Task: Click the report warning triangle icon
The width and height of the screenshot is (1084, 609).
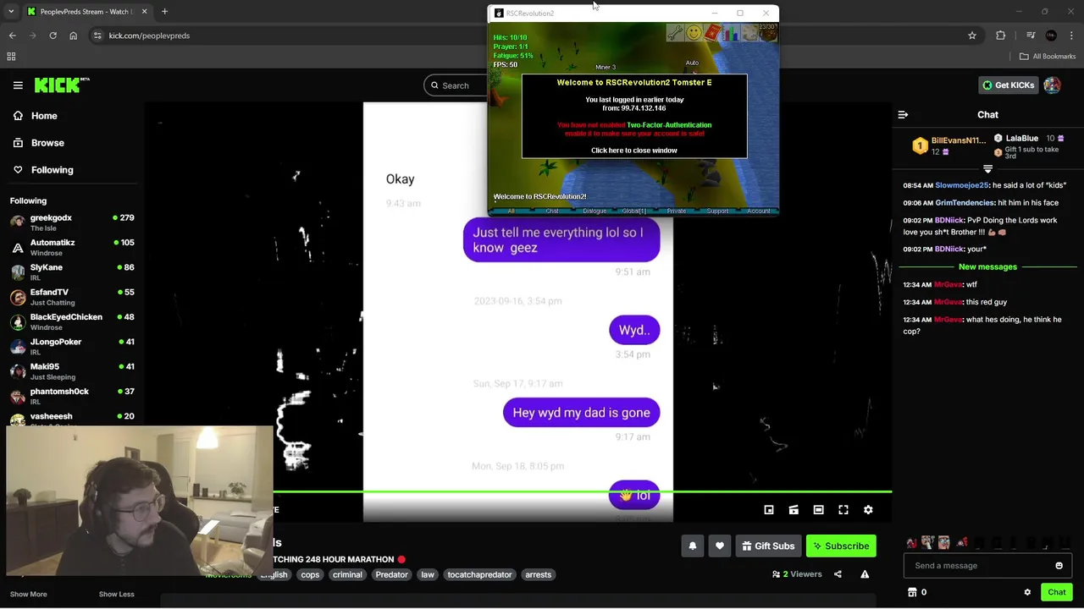Action: coord(865,574)
